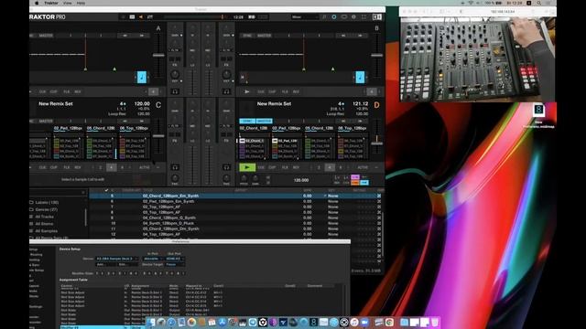This screenshot has height=329, width=586.
Task: Select track 05_Chord_128bpm_Dm_Synth in browser list
Action: pyautogui.click(x=171, y=228)
